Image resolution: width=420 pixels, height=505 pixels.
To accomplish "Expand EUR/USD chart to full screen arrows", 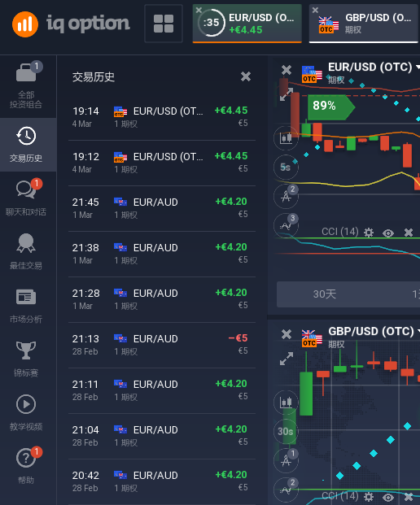I will [287, 94].
